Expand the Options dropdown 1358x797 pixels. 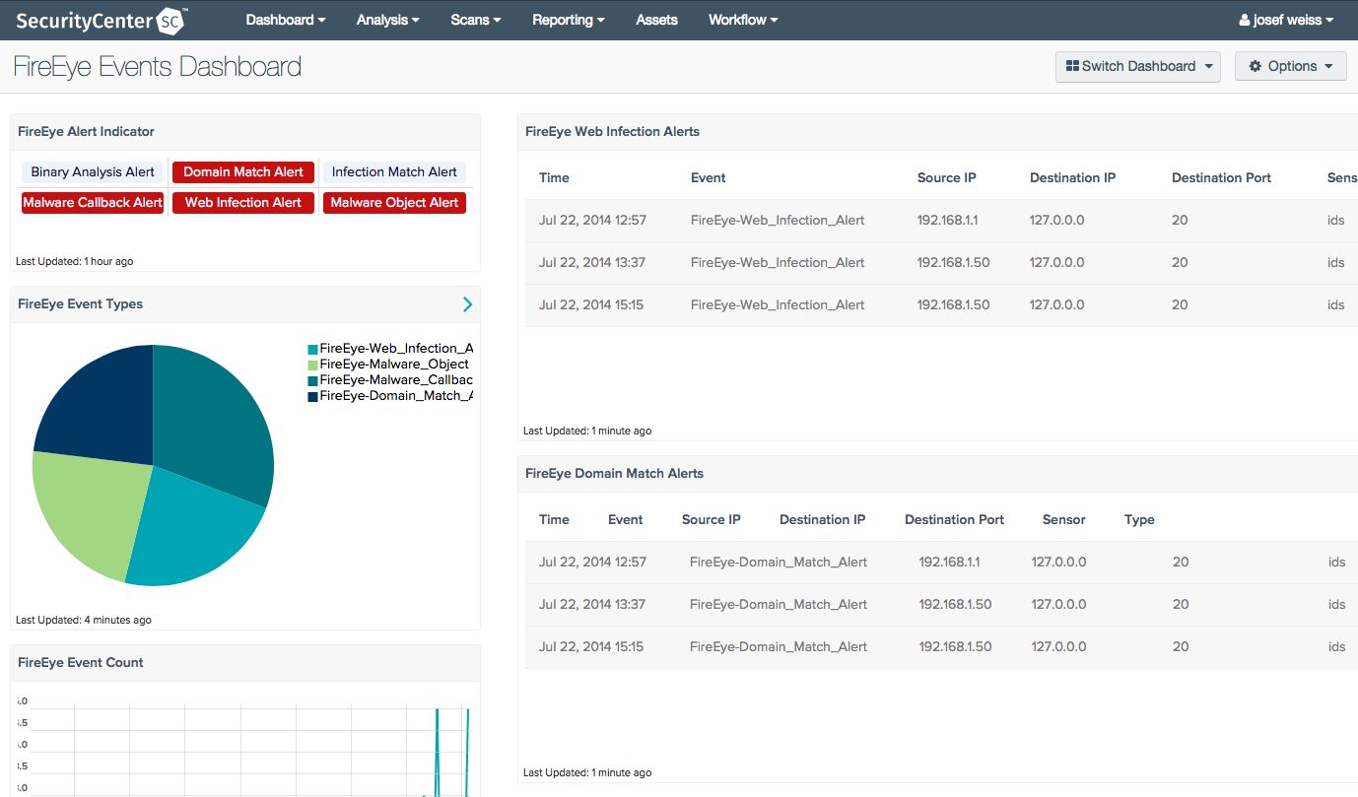tap(1291, 66)
